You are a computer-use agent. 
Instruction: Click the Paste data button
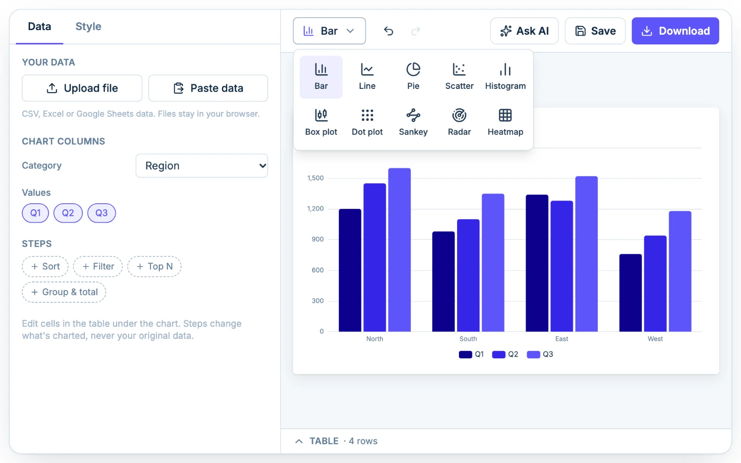[x=208, y=88]
